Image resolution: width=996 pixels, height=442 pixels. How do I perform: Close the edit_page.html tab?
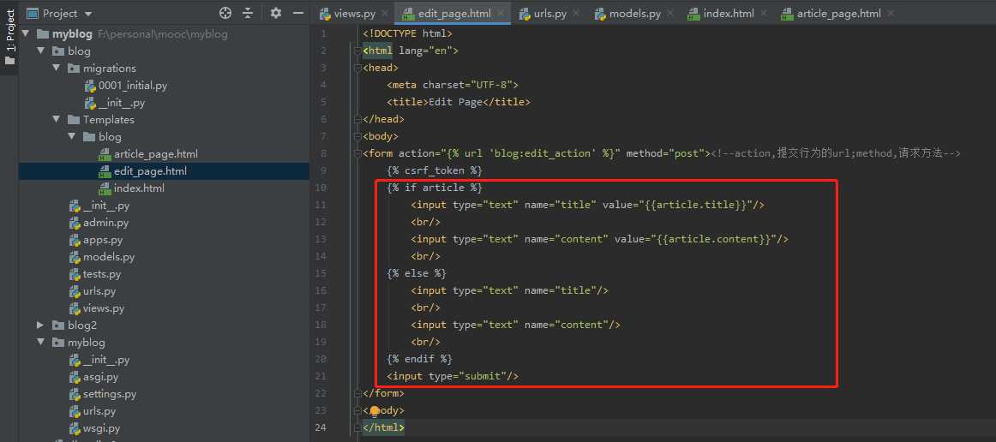click(501, 14)
